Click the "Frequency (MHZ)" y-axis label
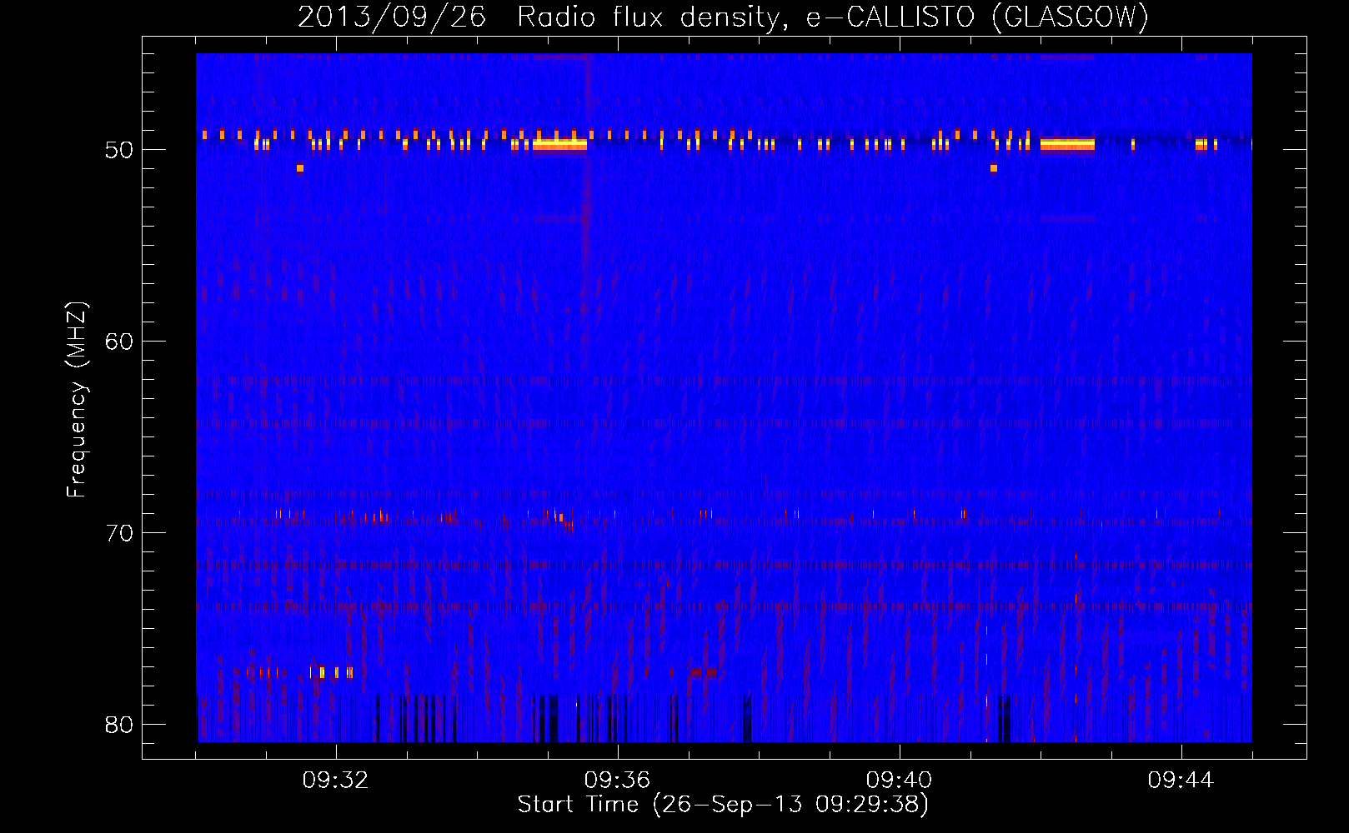This screenshot has width=1349, height=833. click(77, 400)
